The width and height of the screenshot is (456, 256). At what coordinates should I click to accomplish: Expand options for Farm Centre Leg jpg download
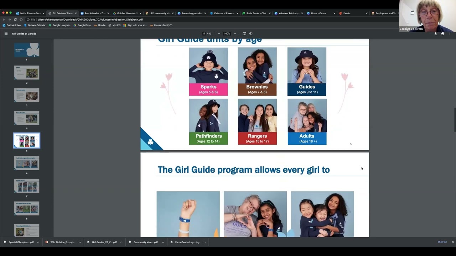(204, 242)
